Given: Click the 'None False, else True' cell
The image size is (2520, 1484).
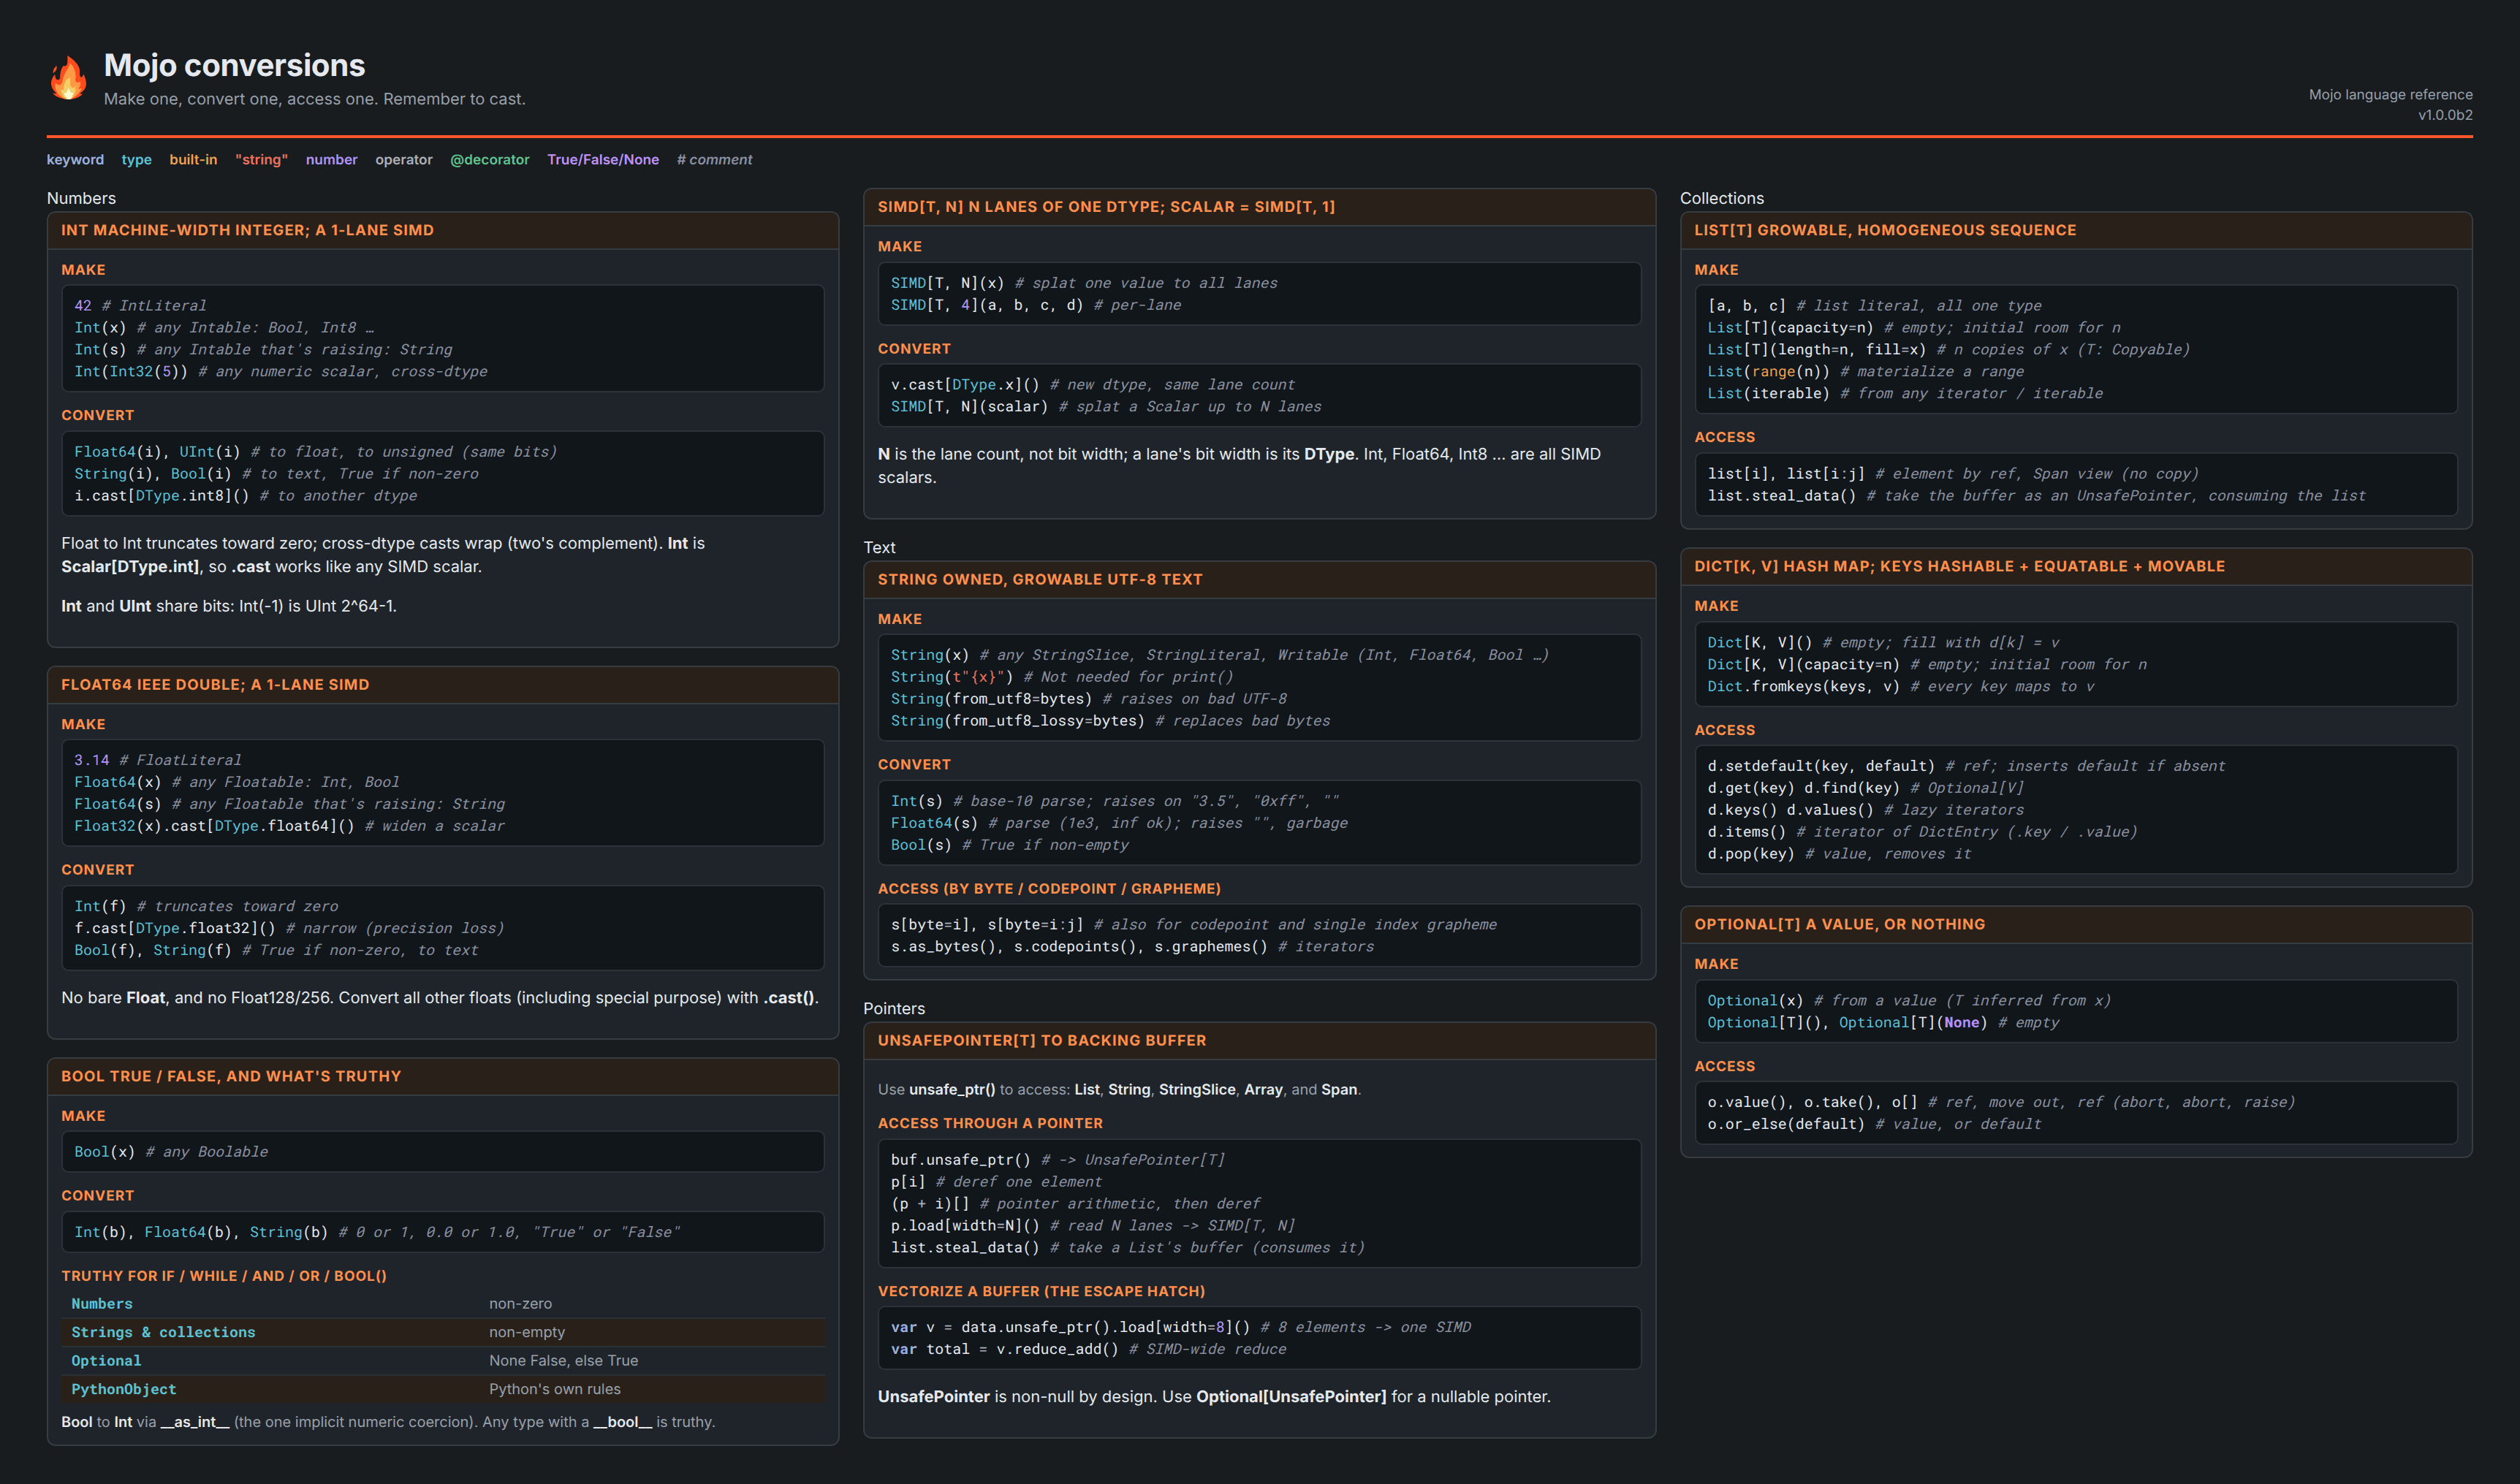Looking at the screenshot, I should (x=563, y=1361).
